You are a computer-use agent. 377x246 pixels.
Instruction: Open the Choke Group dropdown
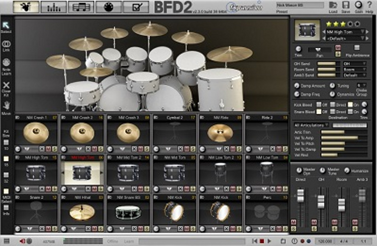coord(361,85)
